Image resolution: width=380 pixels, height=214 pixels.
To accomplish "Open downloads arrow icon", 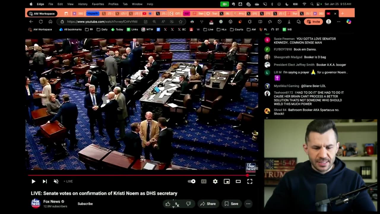I will coord(289,22).
